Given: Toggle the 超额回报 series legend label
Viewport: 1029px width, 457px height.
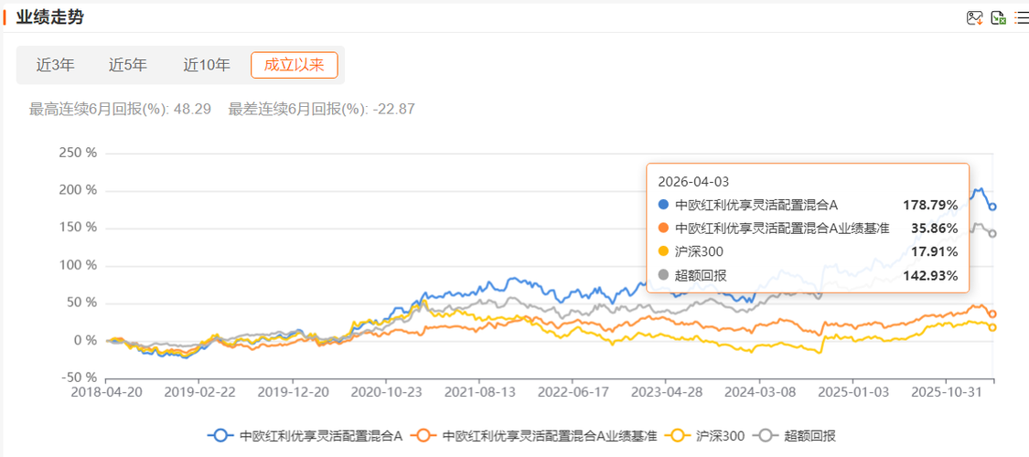Looking at the screenshot, I should coord(810,436).
